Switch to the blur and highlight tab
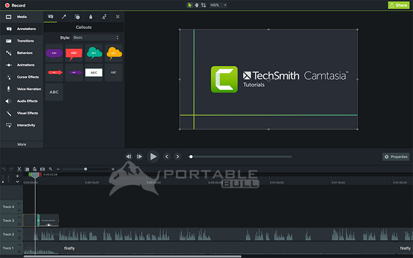 click(91, 17)
